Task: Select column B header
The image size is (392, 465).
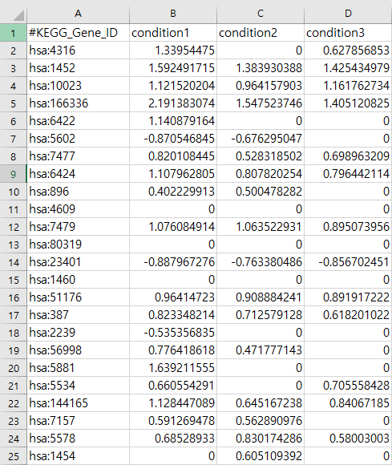Action: pos(173,14)
